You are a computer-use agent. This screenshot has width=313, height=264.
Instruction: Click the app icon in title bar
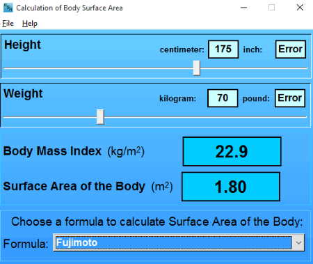coord(8,8)
